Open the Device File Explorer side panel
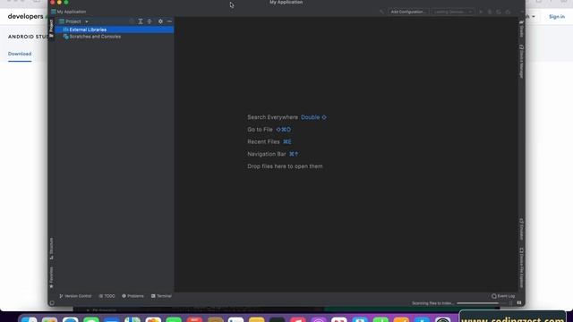The height and width of the screenshot is (322, 573). [x=521, y=267]
